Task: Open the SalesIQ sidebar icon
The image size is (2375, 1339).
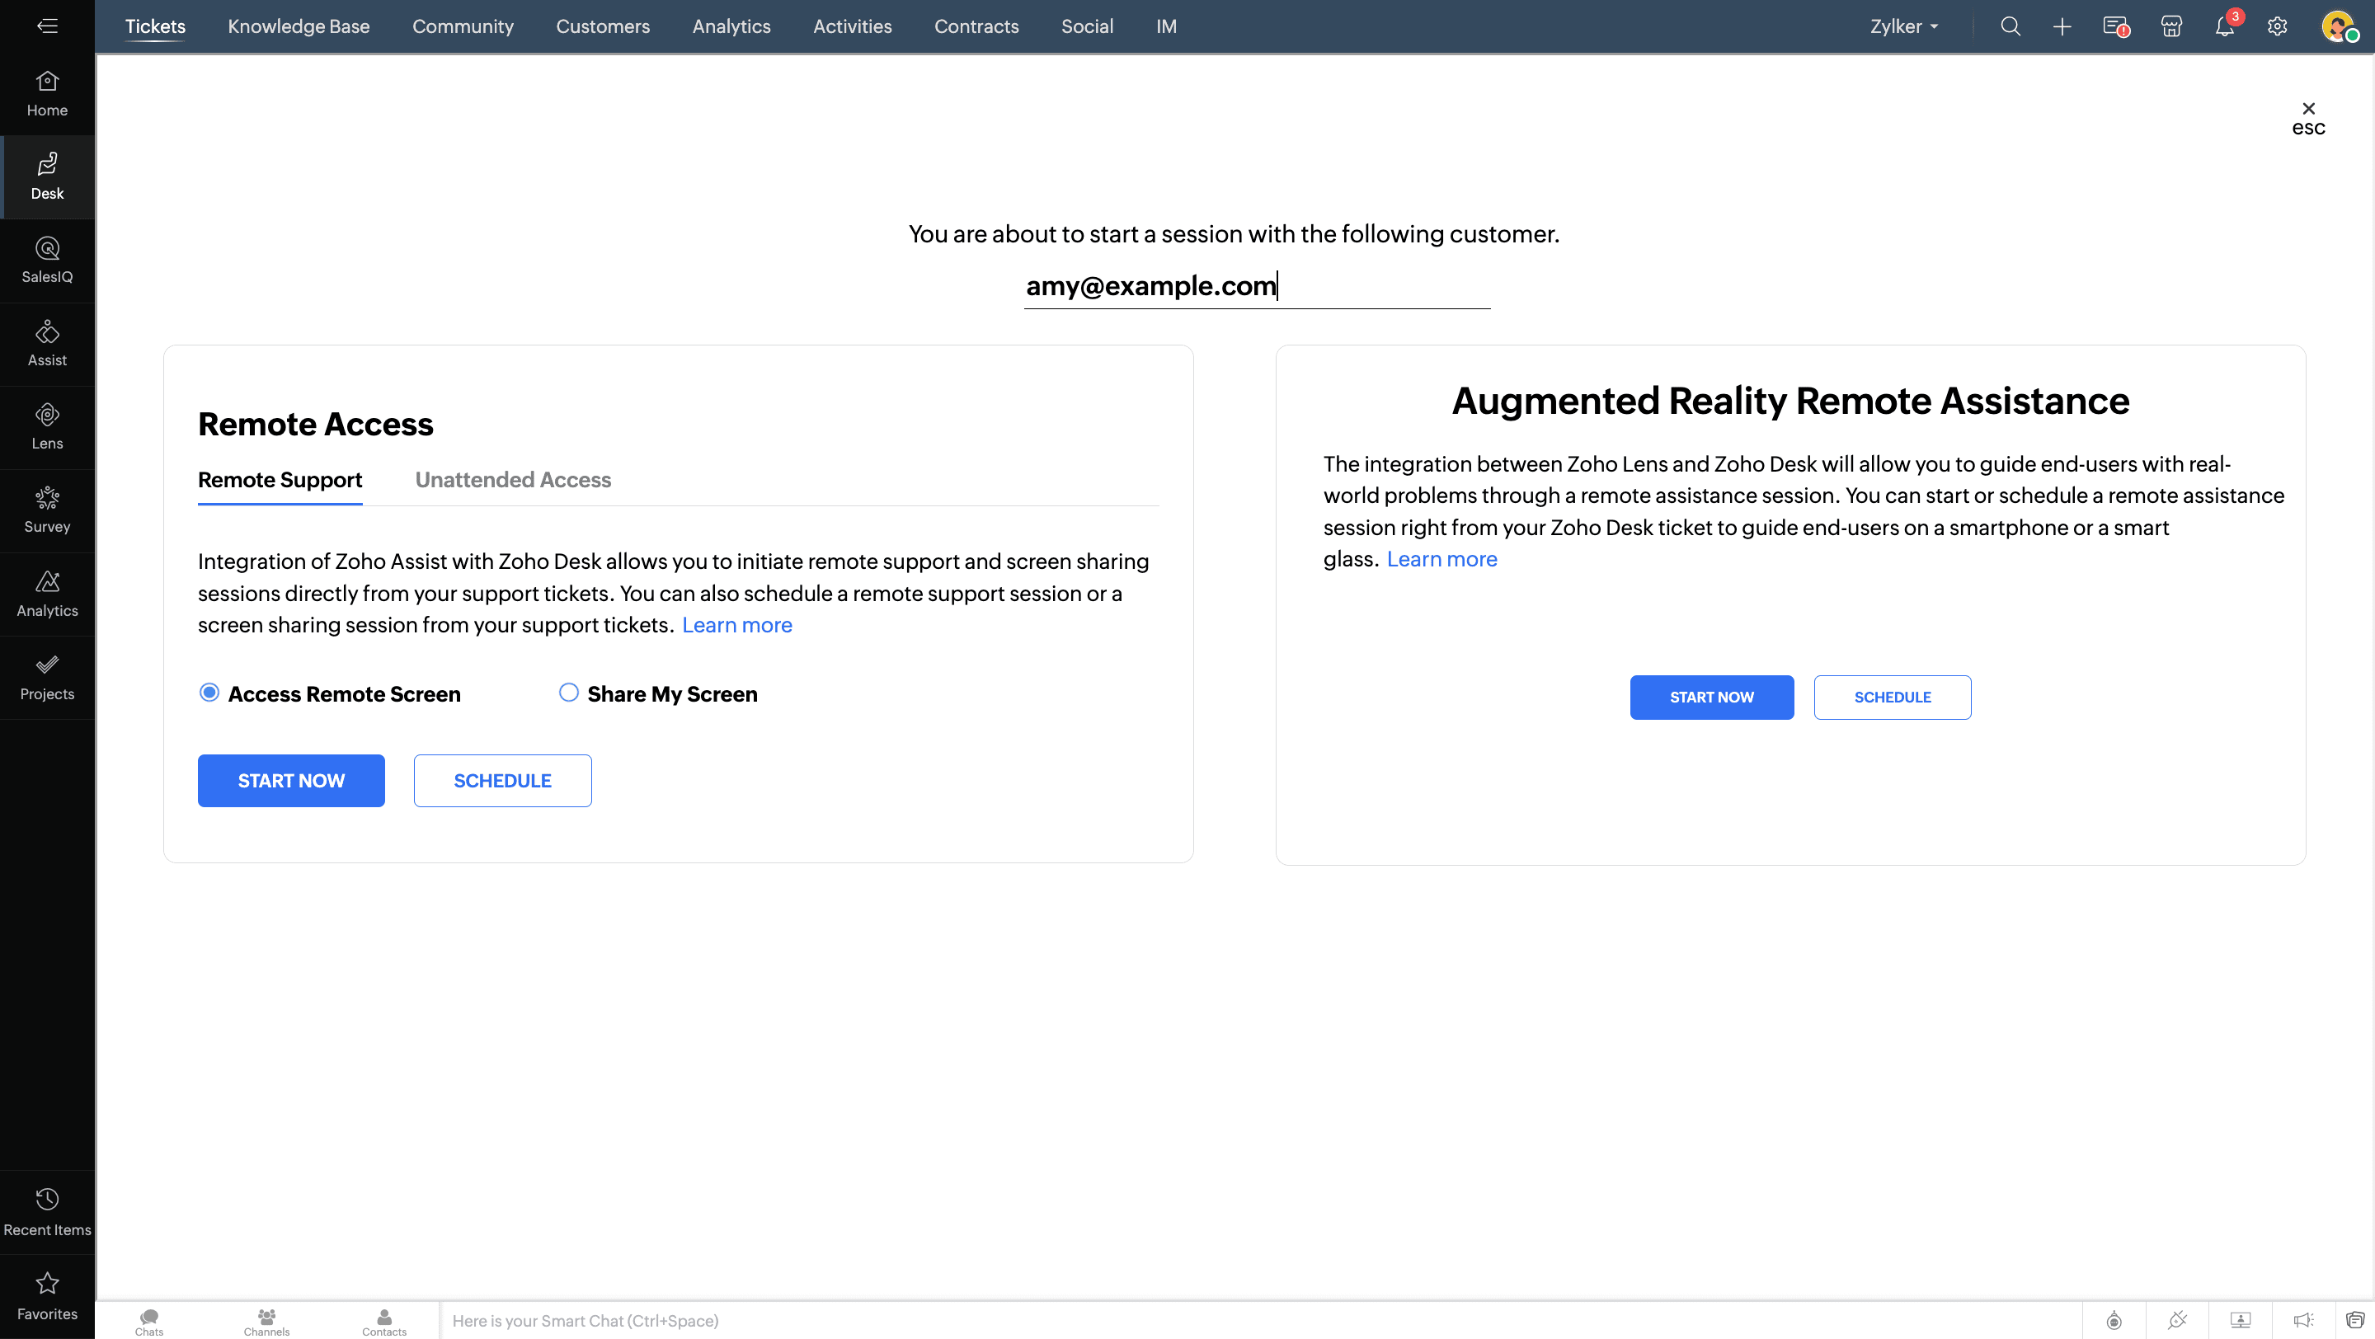Action: 47,260
